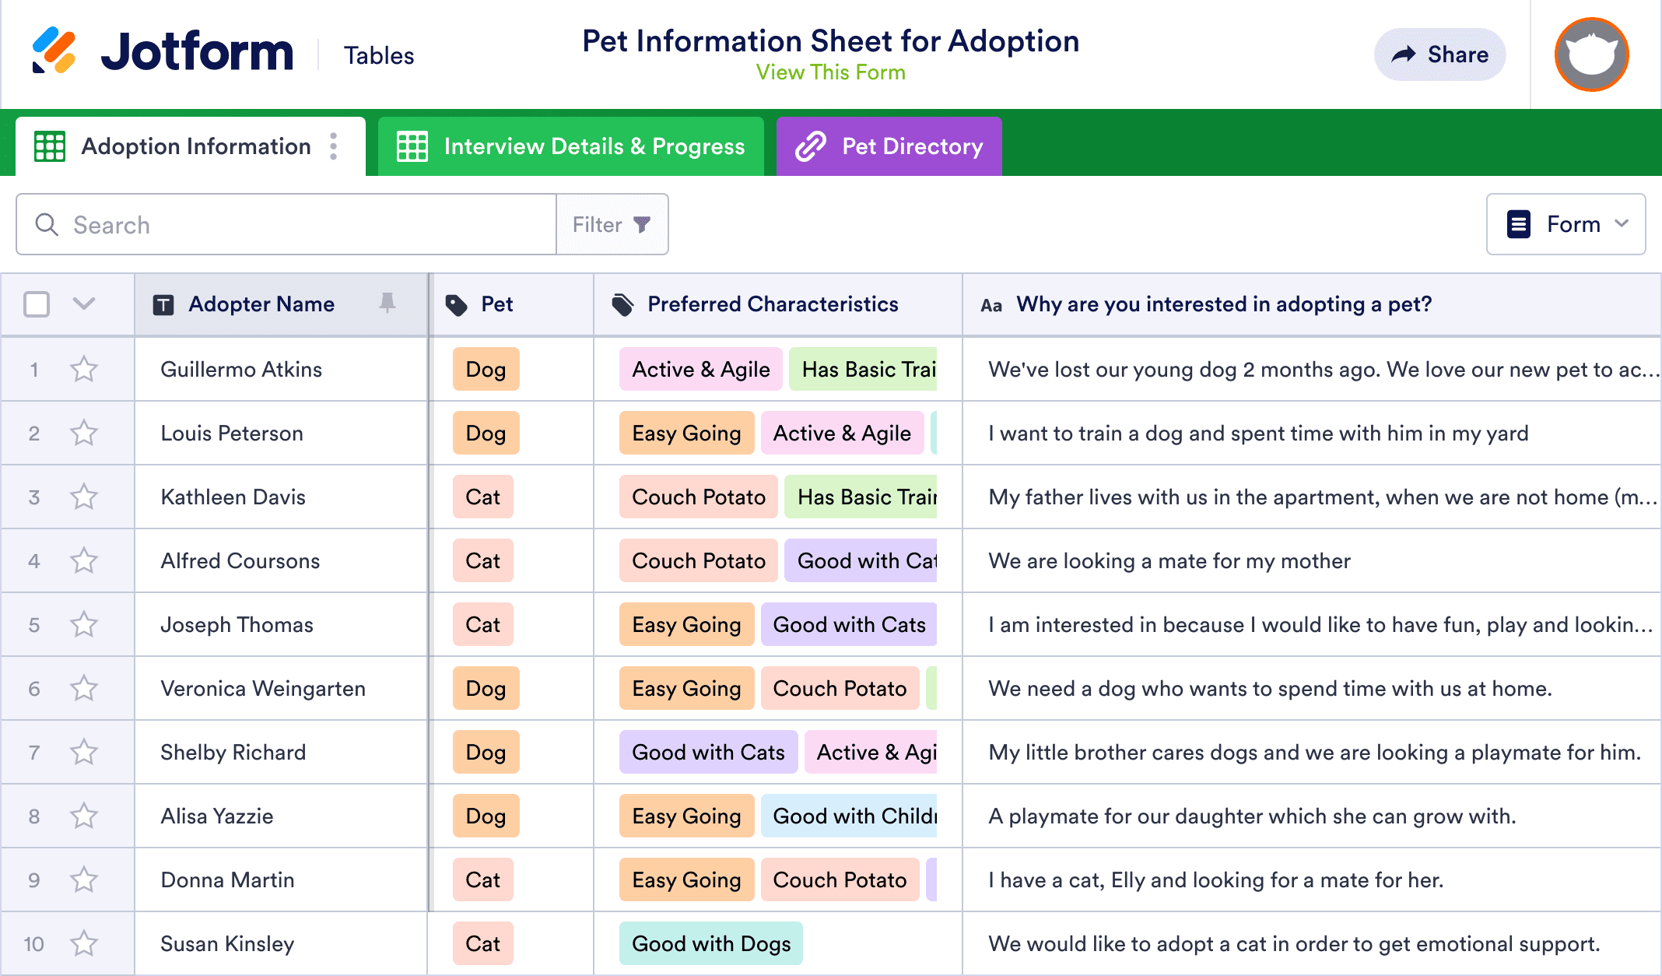Toggle the select-all rows checkbox

point(37,304)
